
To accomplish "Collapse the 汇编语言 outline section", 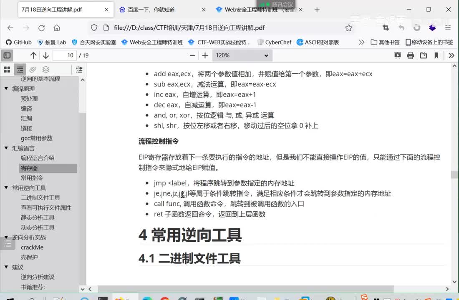I will click(6, 148).
